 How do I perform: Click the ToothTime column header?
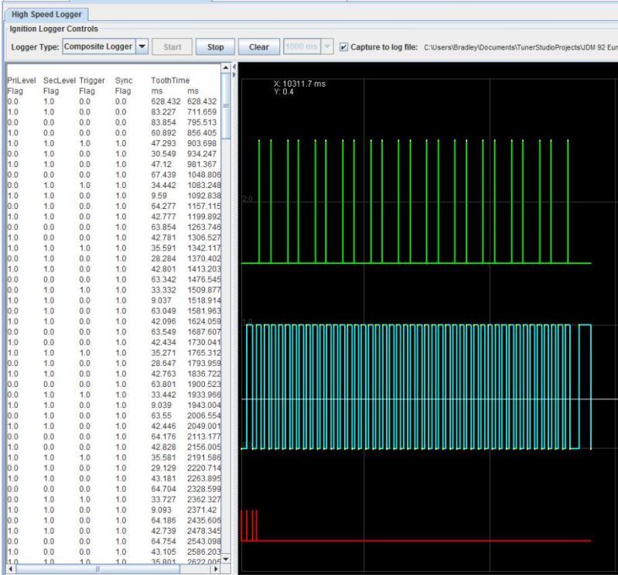click(170, 80)
